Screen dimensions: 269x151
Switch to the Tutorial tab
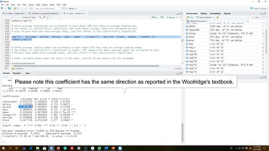(x=227, y=13)
